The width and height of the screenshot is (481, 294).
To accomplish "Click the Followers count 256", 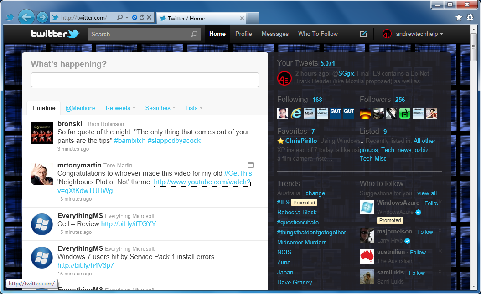I will 400,100.
